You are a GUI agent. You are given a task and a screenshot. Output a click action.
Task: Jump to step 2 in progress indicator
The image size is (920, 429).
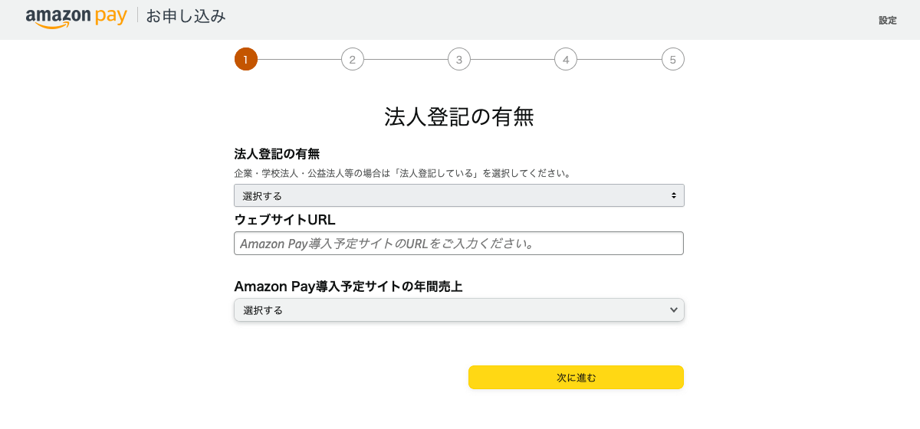[x=353, y=59]
